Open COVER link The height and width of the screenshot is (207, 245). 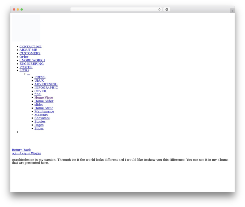click(40, 91)
